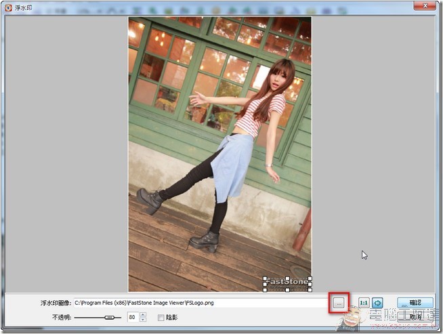Screen dimensions: 443x334
Task: Set preview zoom to 1:1 actual size
Action: [364, 303]
